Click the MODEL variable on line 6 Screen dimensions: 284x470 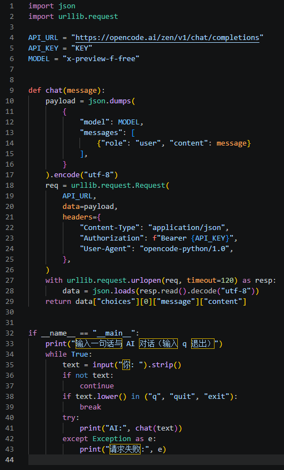coord(39,59)
